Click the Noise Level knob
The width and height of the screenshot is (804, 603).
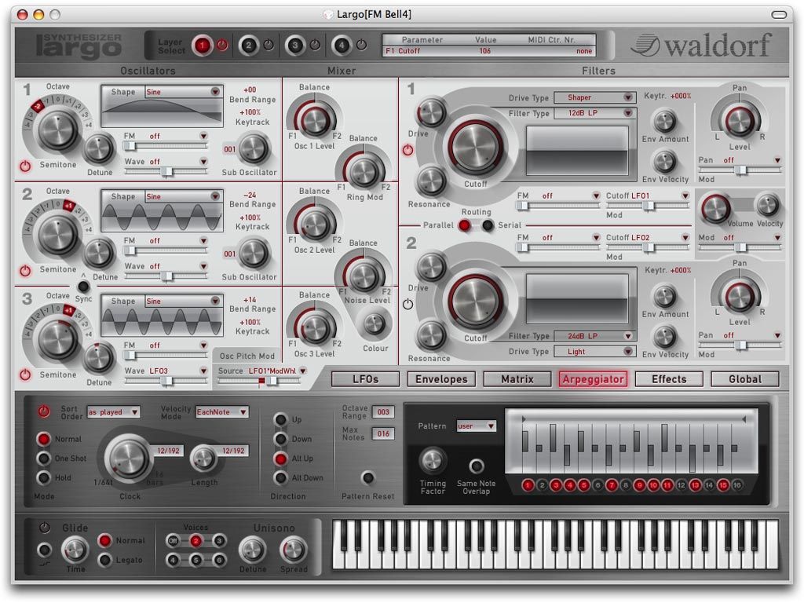[364, 277]
